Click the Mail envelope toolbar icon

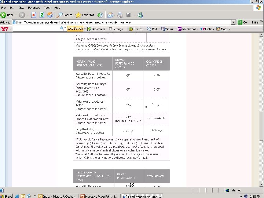click(x=110, y=15)
